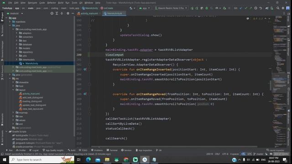Click the Apply Code Changes icon
This screenshot has width=292, height=164.
coord(197,8)
